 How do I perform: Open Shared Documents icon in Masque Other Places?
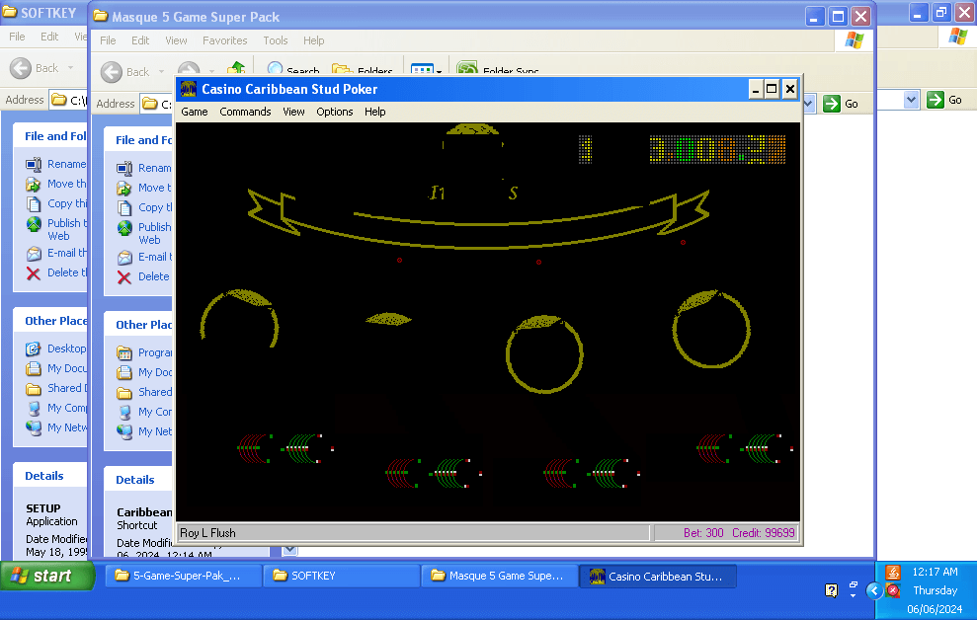(124, 392)
